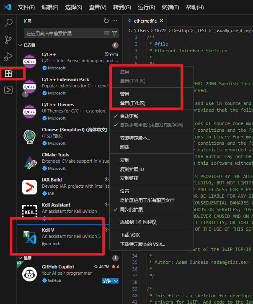Install GitHub Copilot with 安装 button
This screenshot has width=253, height=304.
[107, 281]
